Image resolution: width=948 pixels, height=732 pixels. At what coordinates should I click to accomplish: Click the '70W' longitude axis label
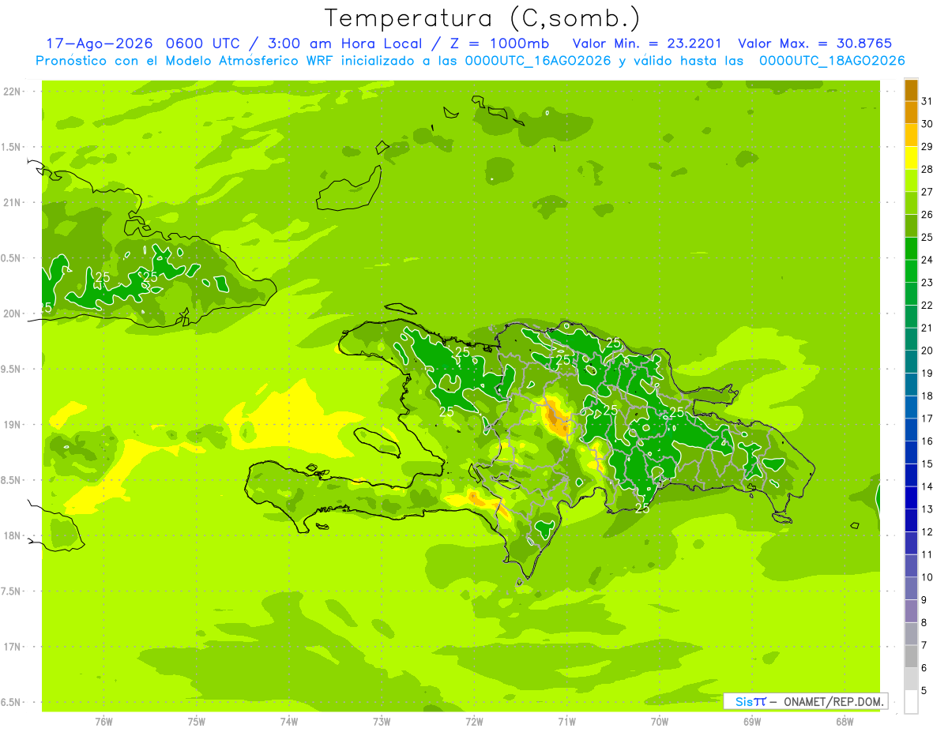pos(660,721)
